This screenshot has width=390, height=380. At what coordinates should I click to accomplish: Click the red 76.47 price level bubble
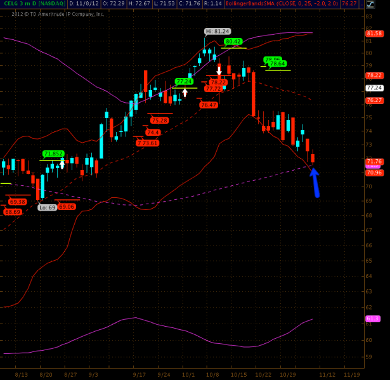[208, 105]
